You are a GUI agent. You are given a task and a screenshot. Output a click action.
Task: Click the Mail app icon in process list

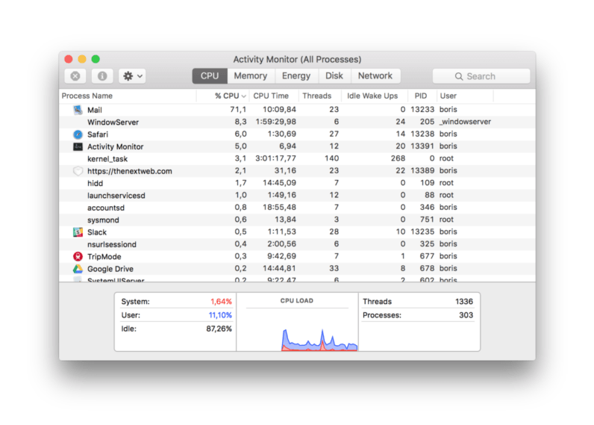click(78, 110)
